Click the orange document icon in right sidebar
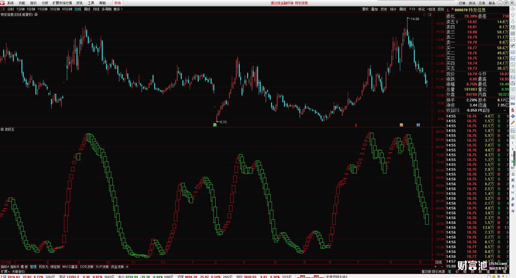 coord(513,71)
